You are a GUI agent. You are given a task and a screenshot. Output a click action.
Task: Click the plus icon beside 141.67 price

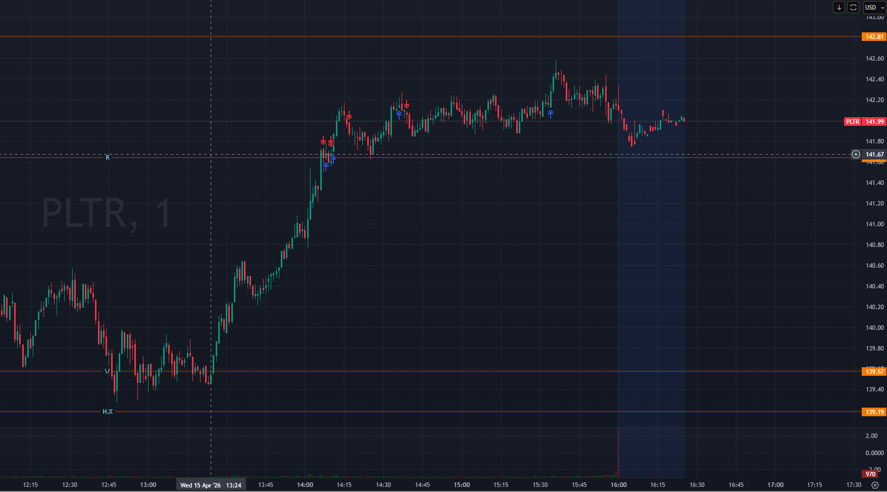click(856, 155)
